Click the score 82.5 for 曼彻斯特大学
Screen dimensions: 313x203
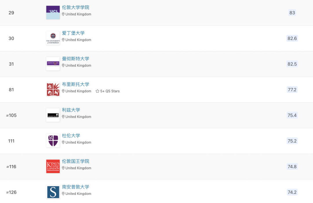(x=292, y=64)
